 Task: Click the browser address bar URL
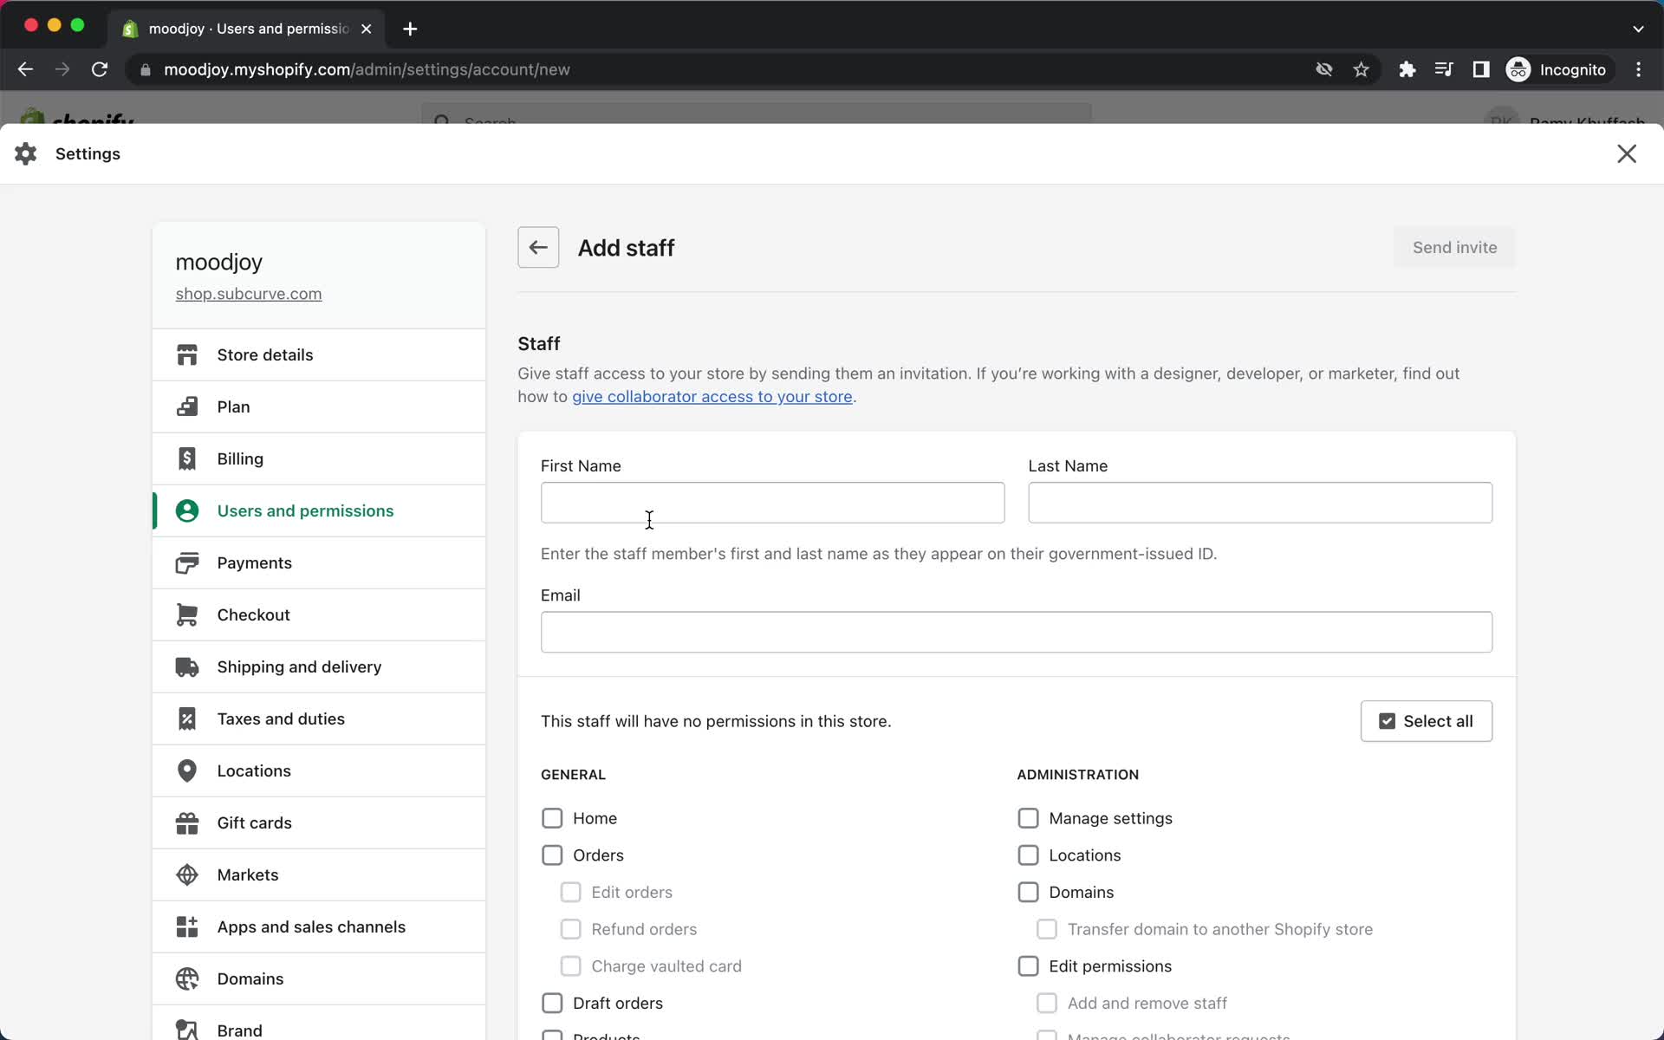[x=367, y=69]
